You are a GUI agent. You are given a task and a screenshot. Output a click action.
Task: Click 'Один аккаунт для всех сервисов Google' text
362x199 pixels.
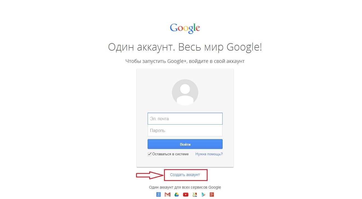coord(185,188)
